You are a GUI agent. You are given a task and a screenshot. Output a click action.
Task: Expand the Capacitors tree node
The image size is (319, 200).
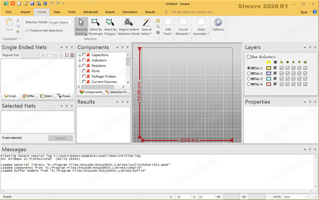[x=80, y=55]
